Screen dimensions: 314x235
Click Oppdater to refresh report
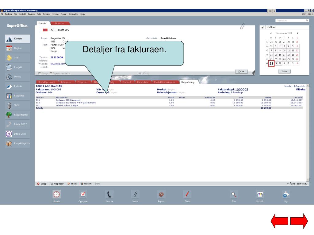click(57, 184)
